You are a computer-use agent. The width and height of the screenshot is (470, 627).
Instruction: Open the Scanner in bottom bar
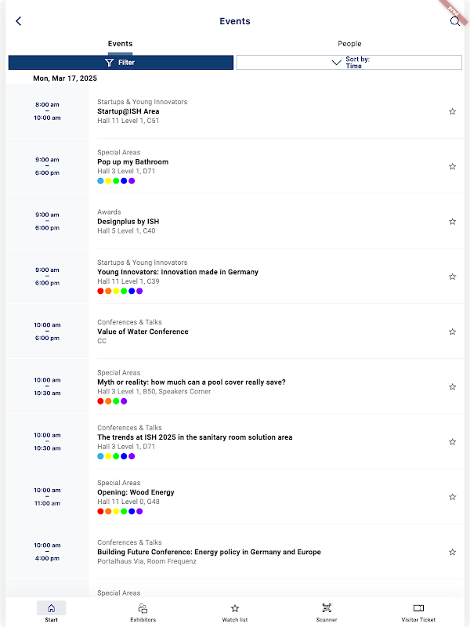(327, 612)
